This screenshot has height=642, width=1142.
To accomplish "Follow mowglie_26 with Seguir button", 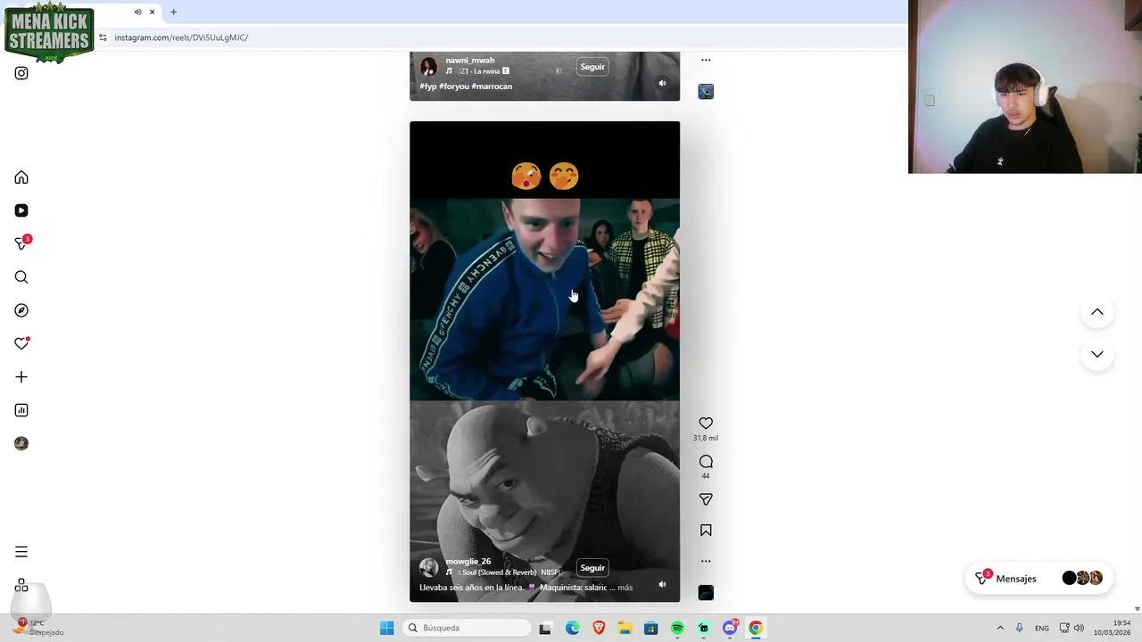I will pos(592,568).
